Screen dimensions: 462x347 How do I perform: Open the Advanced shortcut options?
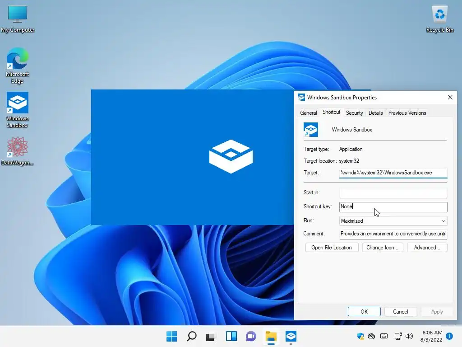pos(427,248)
